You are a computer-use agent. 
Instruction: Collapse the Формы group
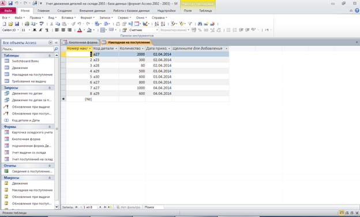pos(50,127)
